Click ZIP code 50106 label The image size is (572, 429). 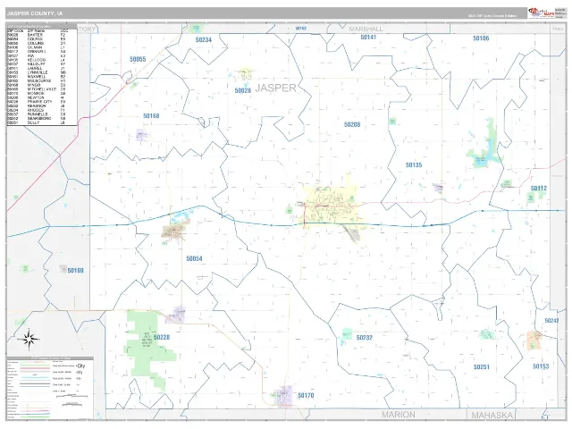(481, 38)
